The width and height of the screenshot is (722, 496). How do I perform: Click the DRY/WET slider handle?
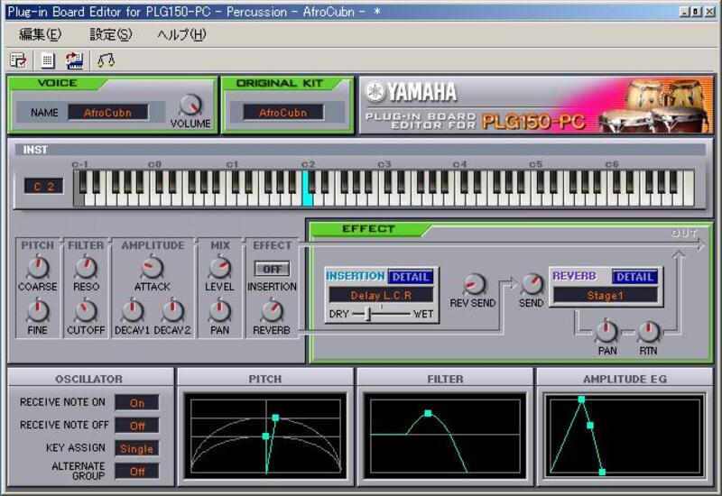click(x=368, y=314)
